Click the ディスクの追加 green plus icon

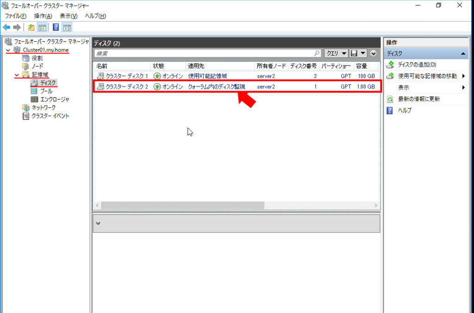390,65
